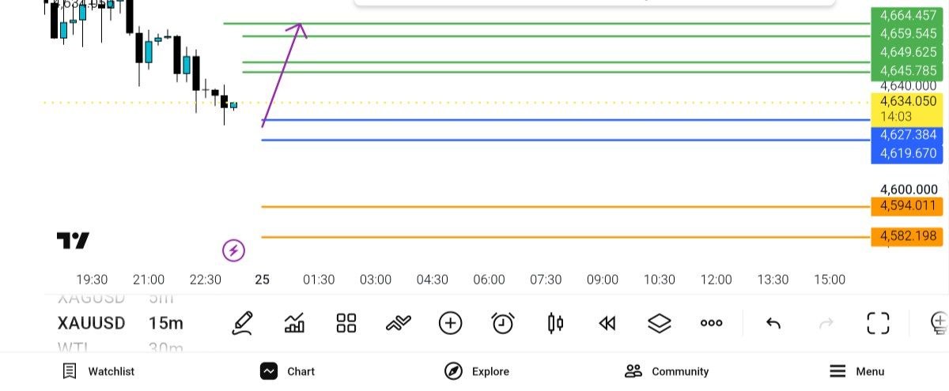Select the orange 4,582.198 price label
949x391 pixels.
[908, 236]
